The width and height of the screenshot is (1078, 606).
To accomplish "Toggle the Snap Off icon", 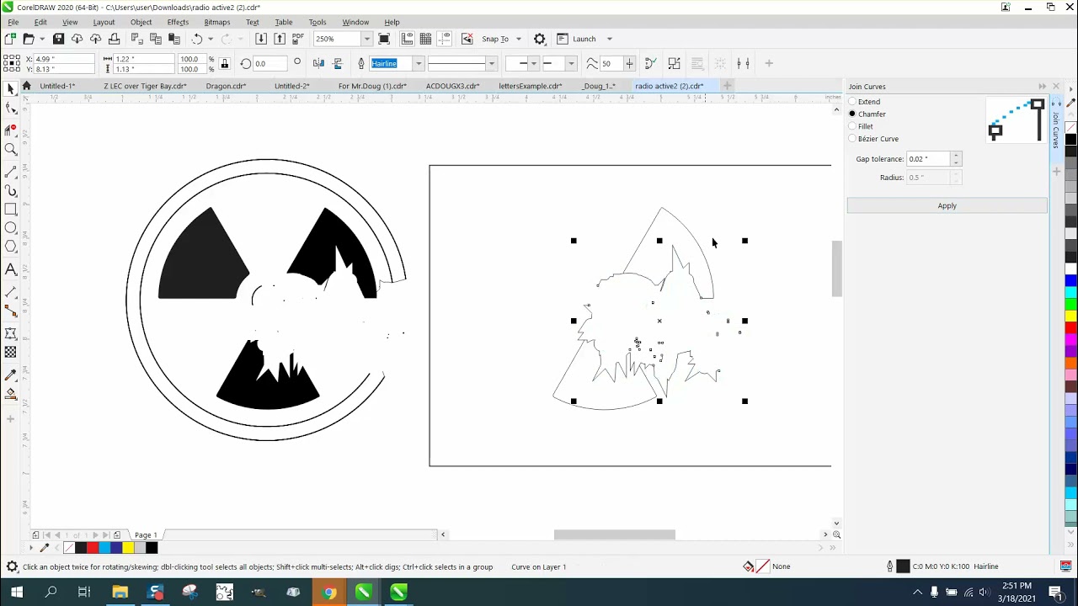I will (x=467, y=39).
